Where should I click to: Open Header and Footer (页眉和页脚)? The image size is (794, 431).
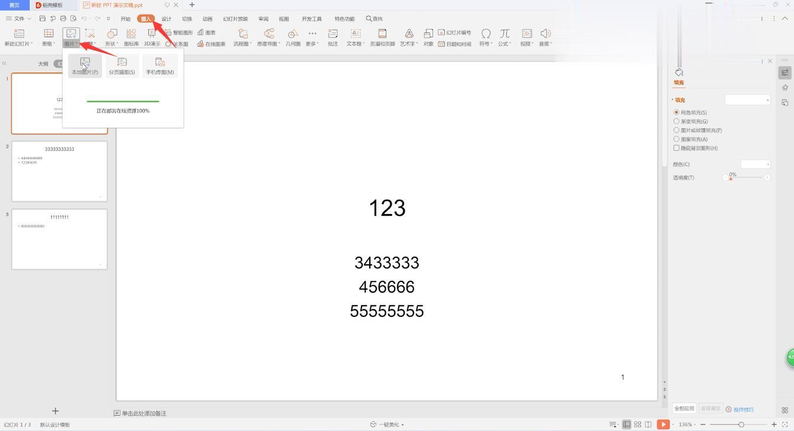coord(382,37)
